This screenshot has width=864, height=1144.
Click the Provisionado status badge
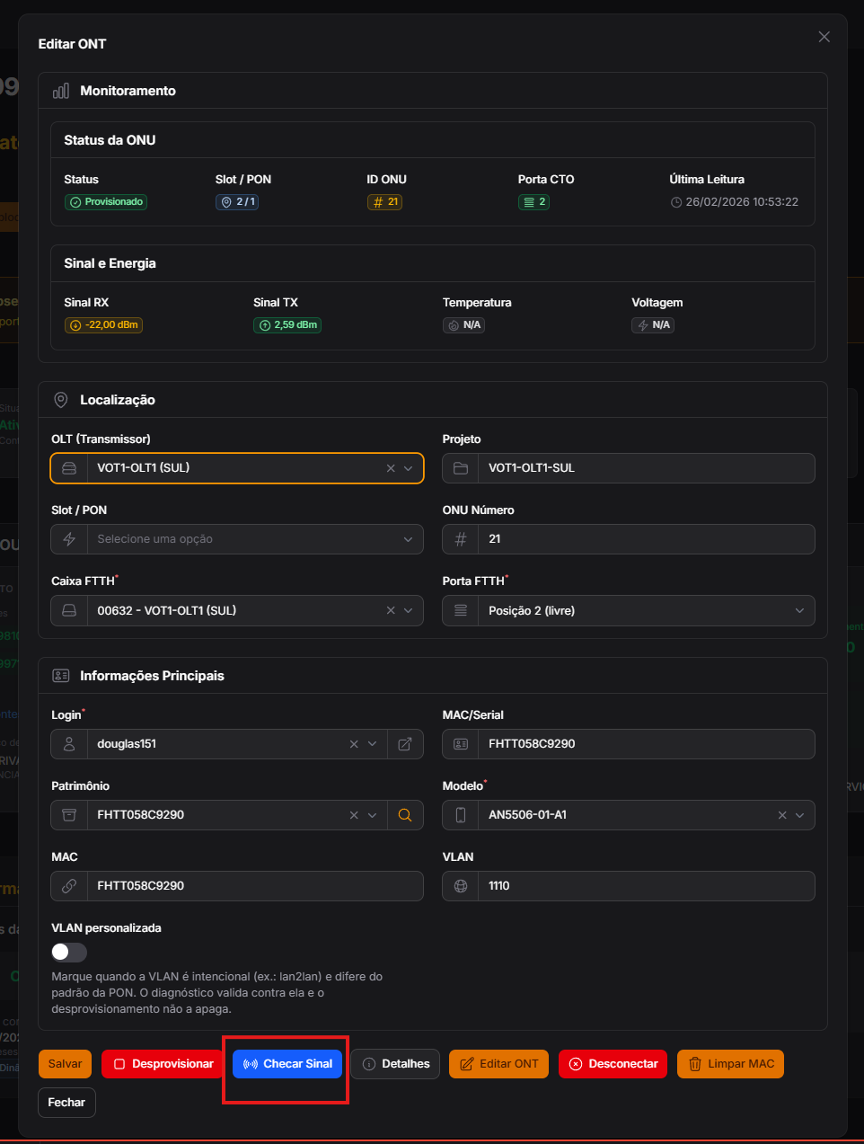(106, 202)
